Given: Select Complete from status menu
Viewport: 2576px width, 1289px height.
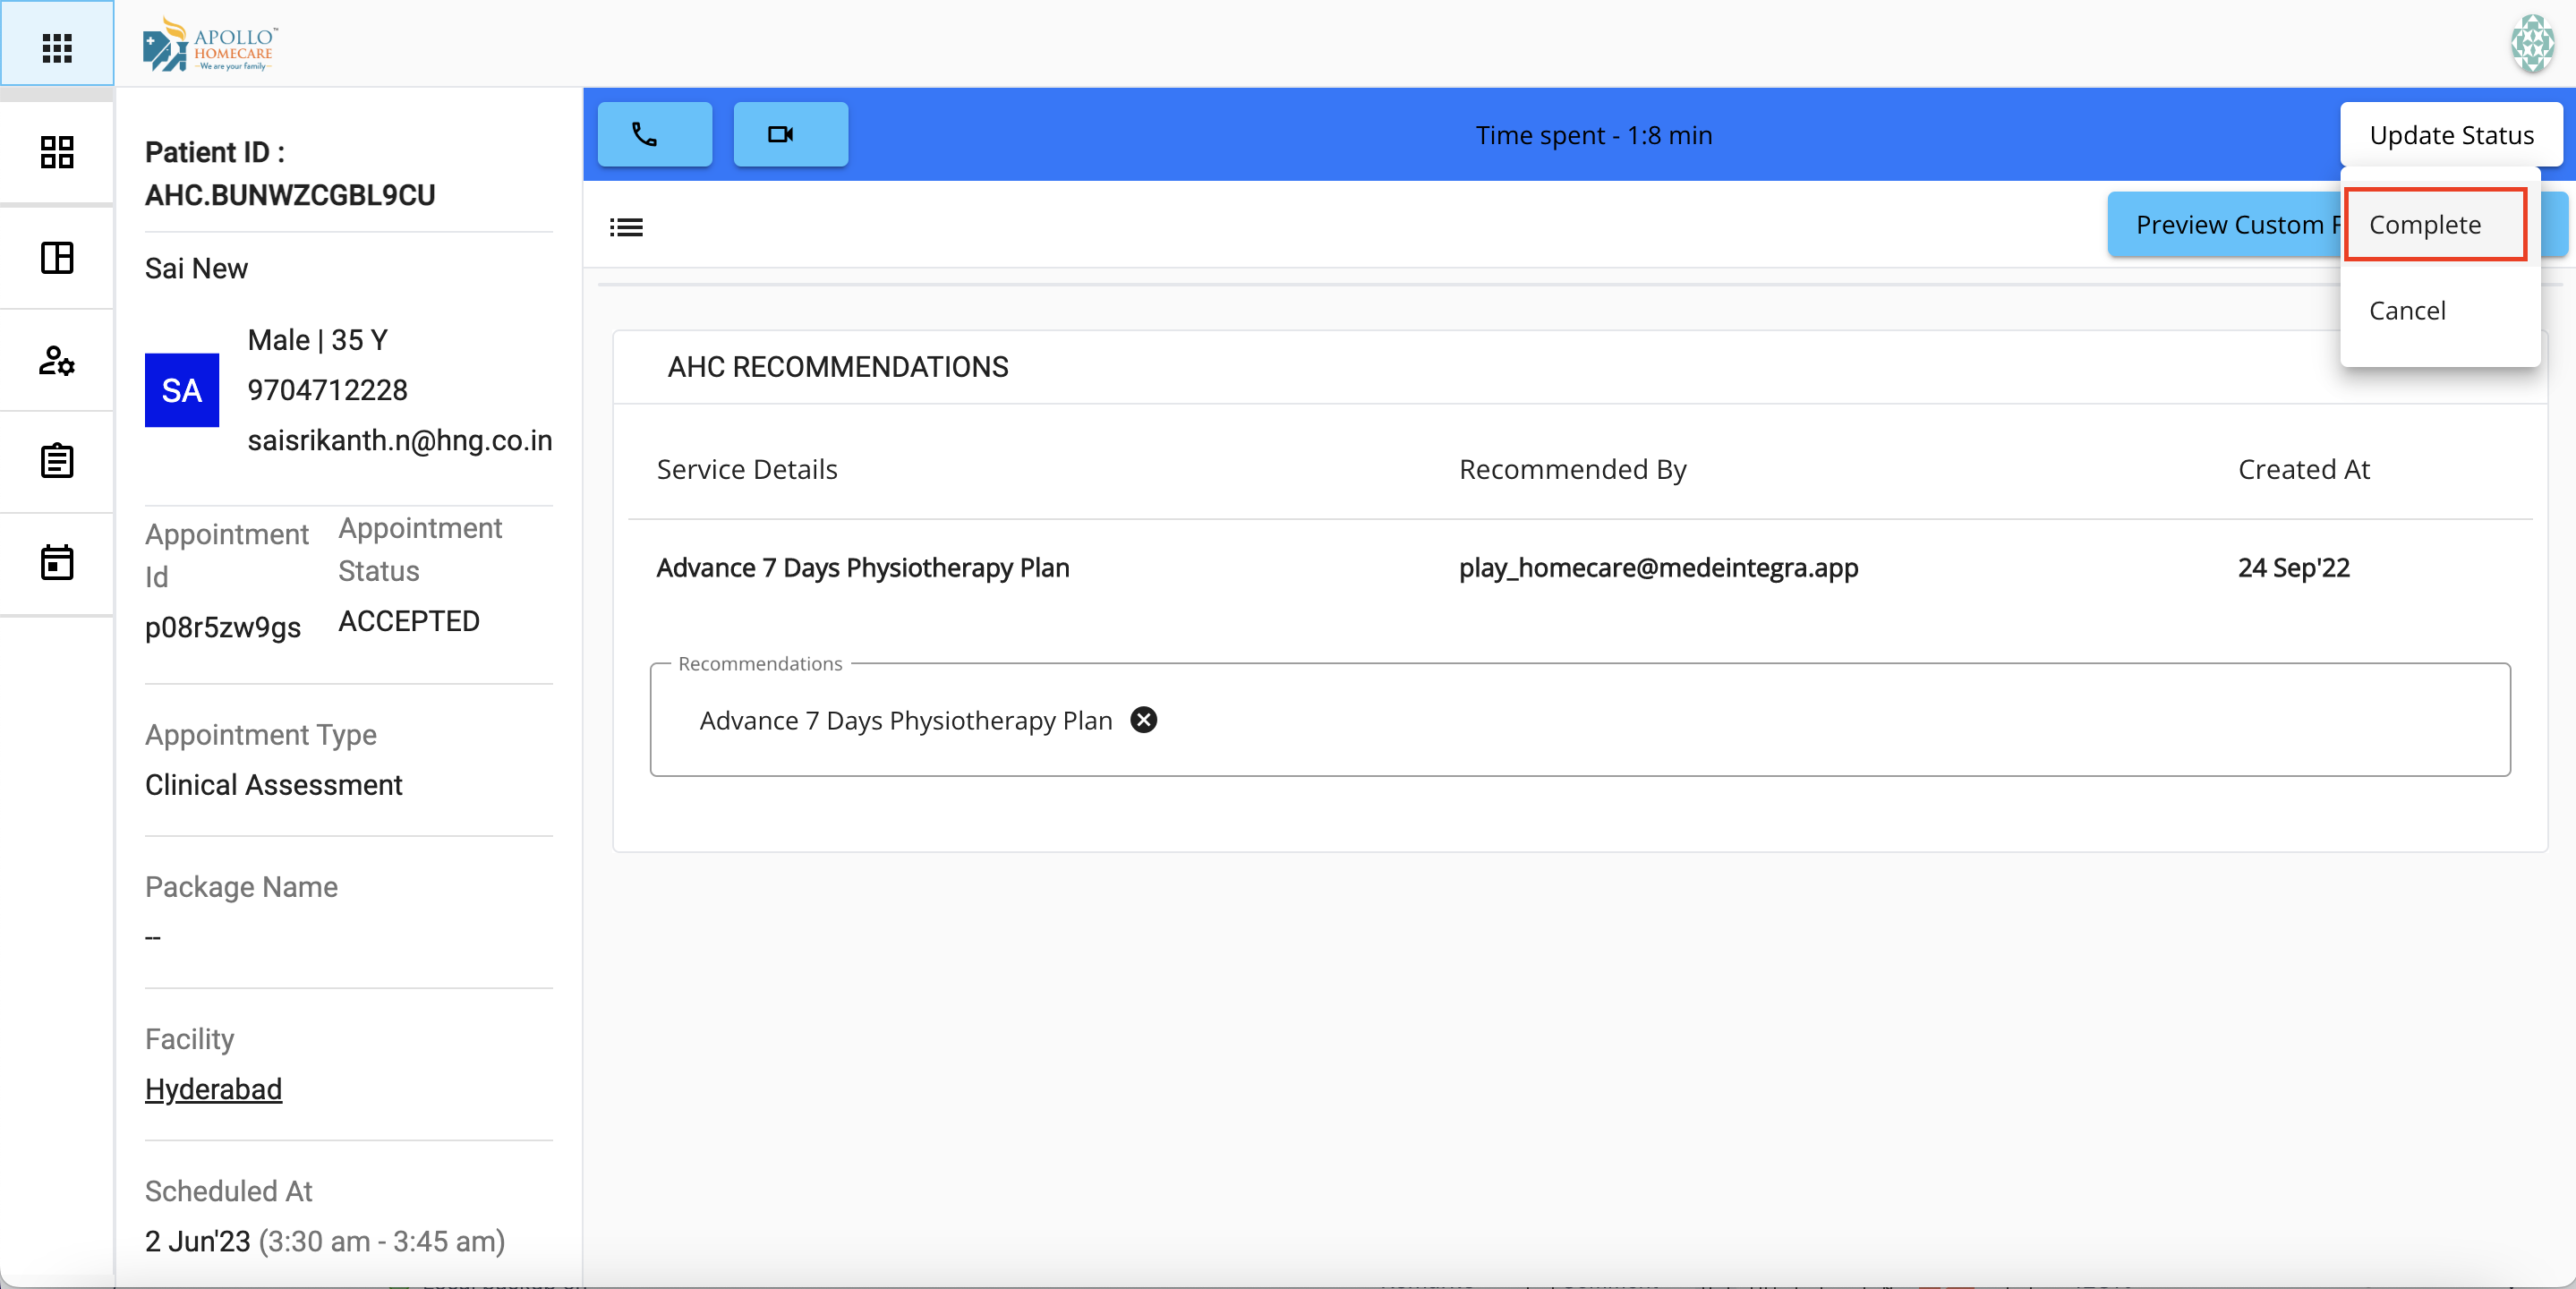Looking at the screenshot, I should click(2425, 225).
